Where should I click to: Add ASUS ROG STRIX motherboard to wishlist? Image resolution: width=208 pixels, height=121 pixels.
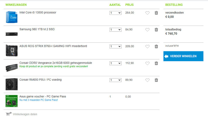(147, 47)
